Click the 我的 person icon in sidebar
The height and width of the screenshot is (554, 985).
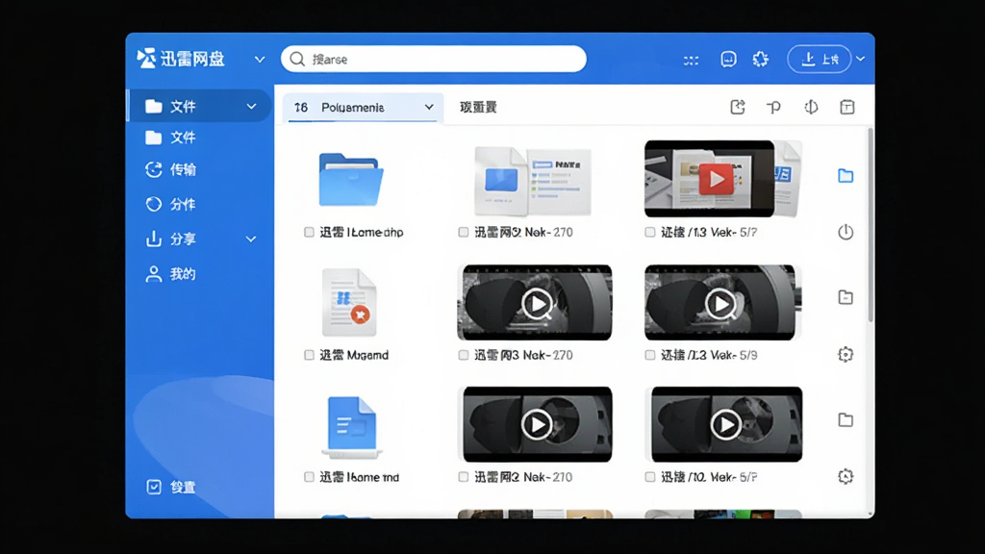click(x=153, y=274)
